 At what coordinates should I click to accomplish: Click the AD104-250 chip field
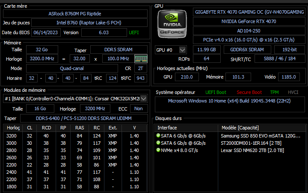tap(249, 31)
